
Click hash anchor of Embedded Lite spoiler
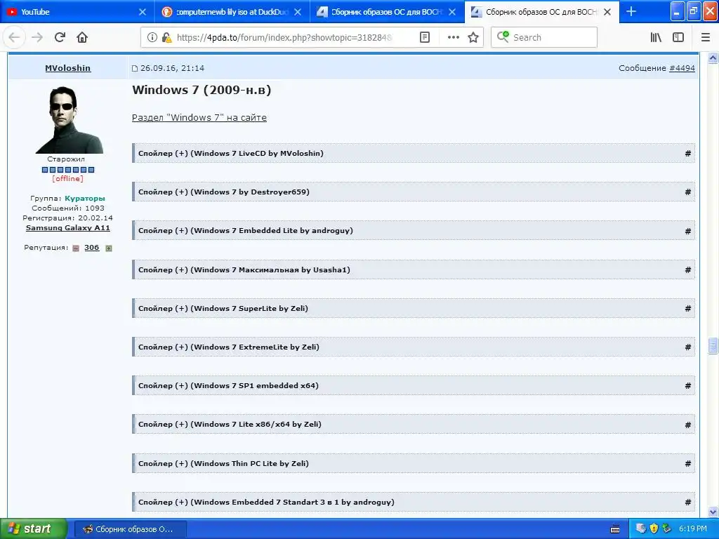688,231
